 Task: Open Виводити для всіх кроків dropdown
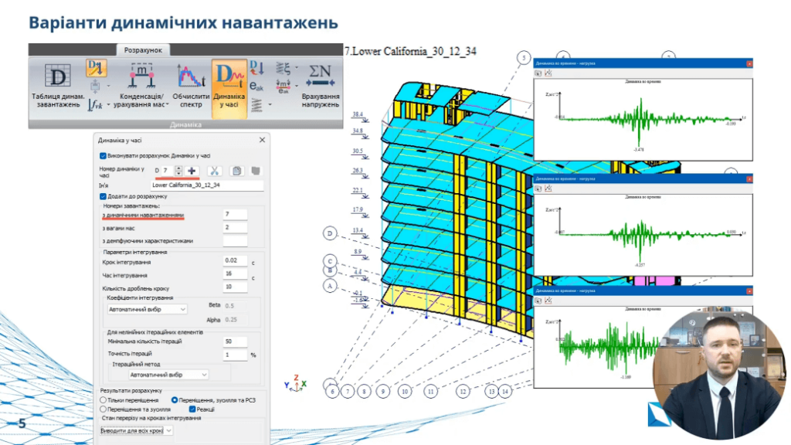[137, 430]
